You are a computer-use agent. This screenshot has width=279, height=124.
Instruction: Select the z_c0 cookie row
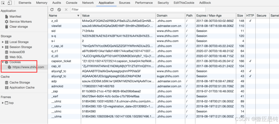pyautogui.click(x=163, y=21)
